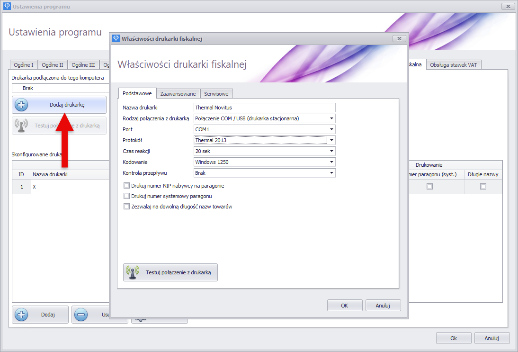Click the app logo in the dialog title bar
This screenshot has height=352, width=518.
click(x=116, y=38)
